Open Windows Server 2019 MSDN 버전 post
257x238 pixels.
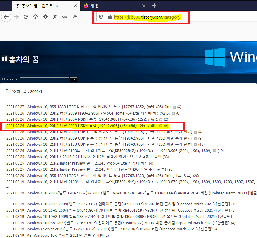click(x=120, y=229)
